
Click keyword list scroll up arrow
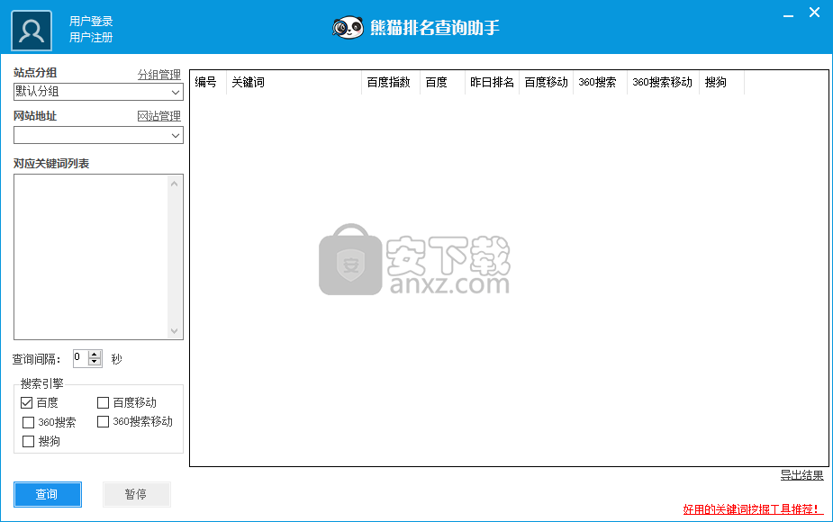(x=174, y=184)
